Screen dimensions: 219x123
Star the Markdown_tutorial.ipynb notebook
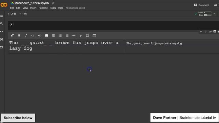(53, 3)
